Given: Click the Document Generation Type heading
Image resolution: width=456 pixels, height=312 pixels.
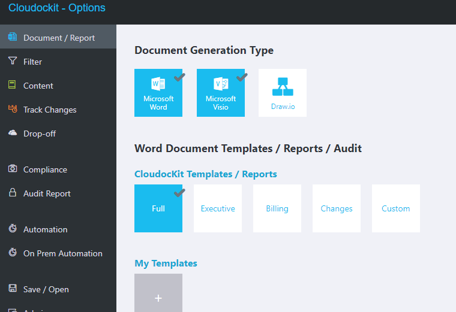Looking at the screenshot, I should click(x=204, y=50).
